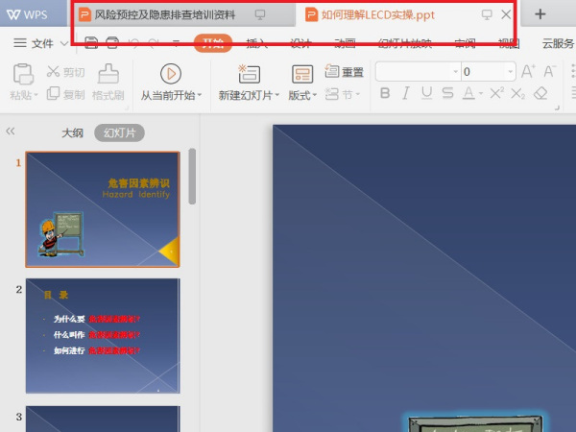
Task: Click monitor icon on 风险预控 tab
Action: pos(260,14)
